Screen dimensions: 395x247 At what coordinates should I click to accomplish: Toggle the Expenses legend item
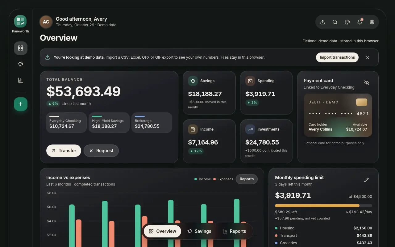point(223,179)
